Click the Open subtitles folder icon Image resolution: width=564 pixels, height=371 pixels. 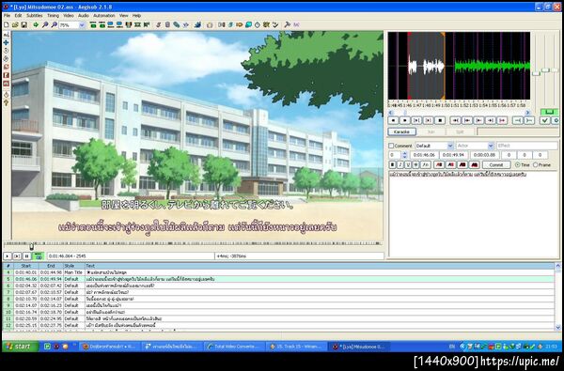(x=15, y=24)
